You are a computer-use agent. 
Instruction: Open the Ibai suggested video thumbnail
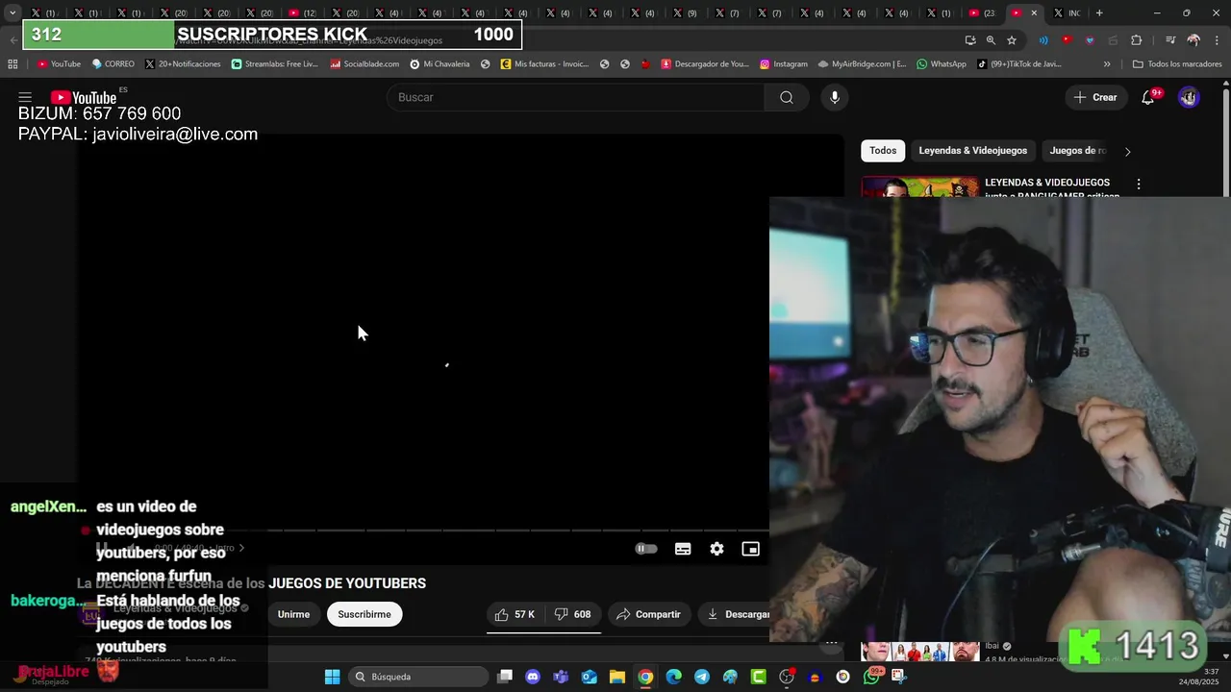(920, 652)
